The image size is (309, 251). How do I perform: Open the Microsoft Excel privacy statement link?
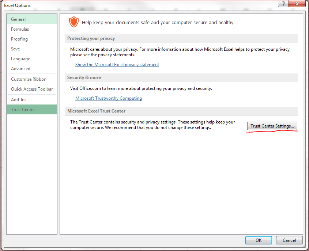[x=117, y=64]
